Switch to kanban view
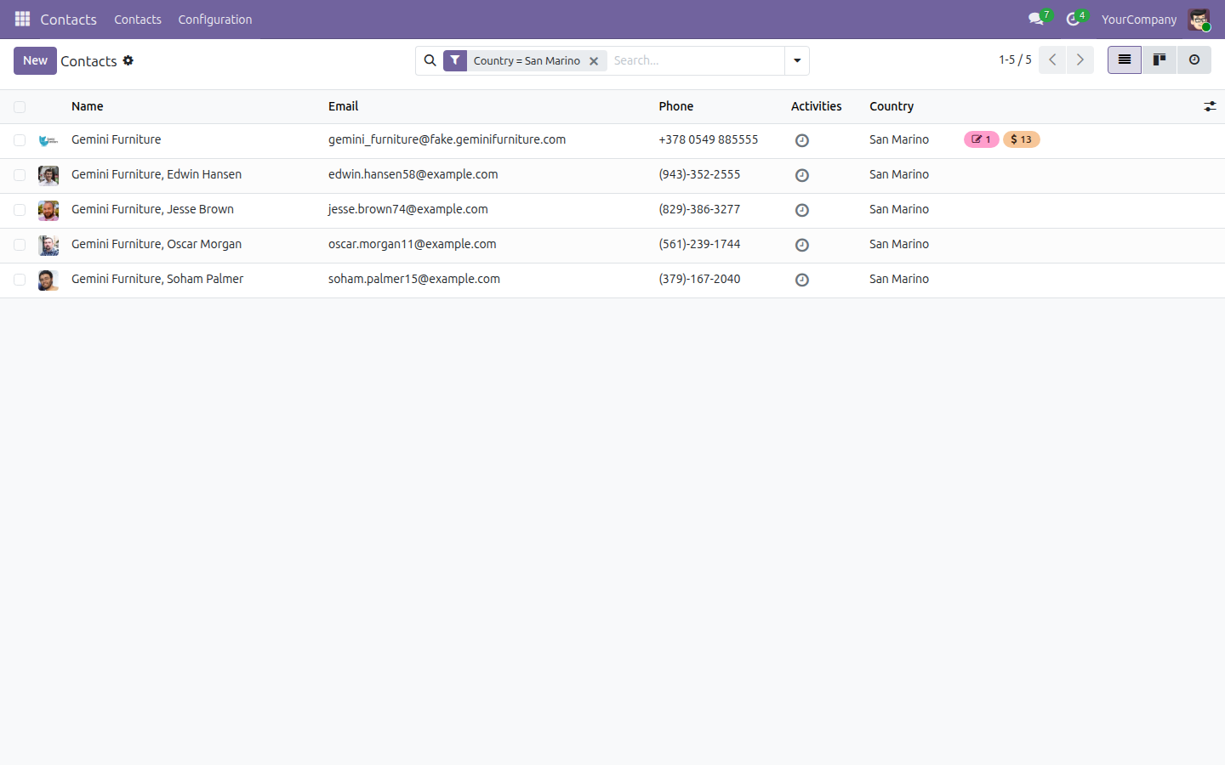1225x765 pixels. [1159, 59]
